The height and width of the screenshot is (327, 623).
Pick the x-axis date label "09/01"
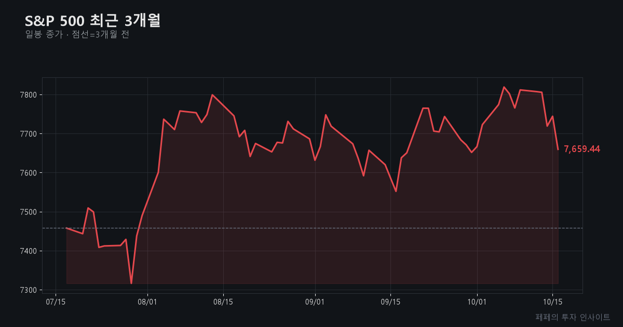coord(315,302)
